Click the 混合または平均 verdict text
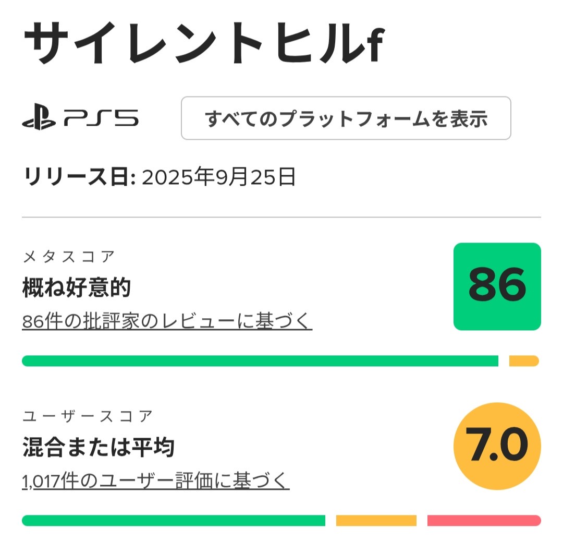Image resolution: width=563 pixels, height=553 pixels. click(98, 447)
